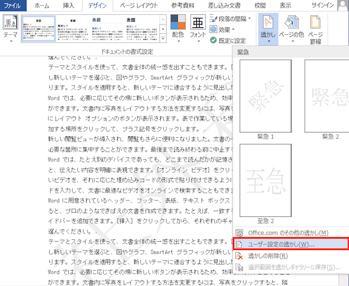Viewport: 349px width, 286px height.
Task: Click the 既定に設定 checkmark icon
Action: click(213, 40)
